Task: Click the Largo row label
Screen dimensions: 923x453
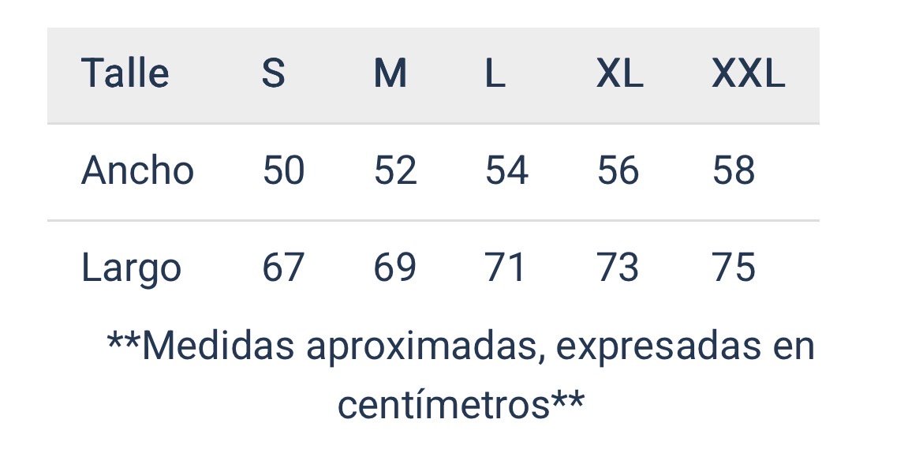Action: (131, 268)
